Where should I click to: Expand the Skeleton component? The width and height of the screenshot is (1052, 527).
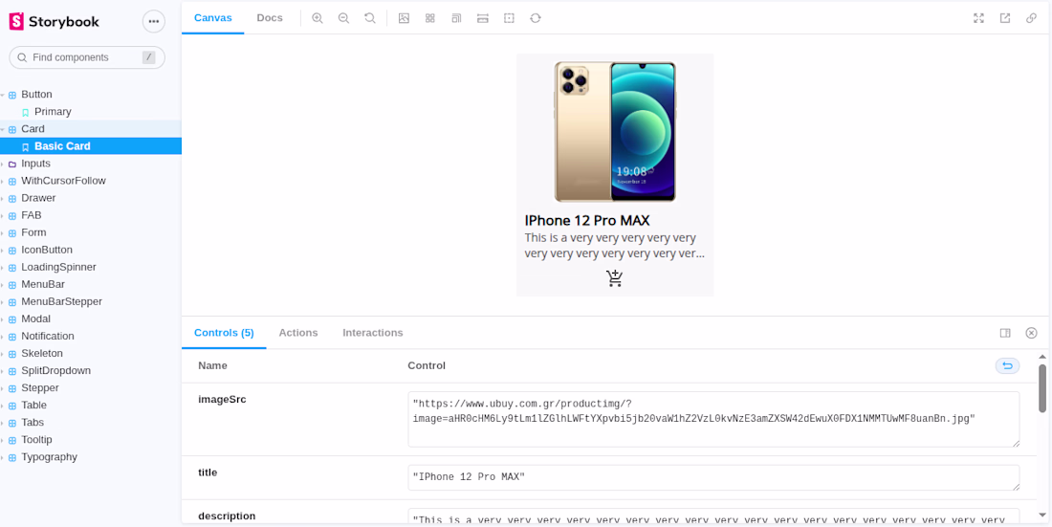[x=91, y=354]
